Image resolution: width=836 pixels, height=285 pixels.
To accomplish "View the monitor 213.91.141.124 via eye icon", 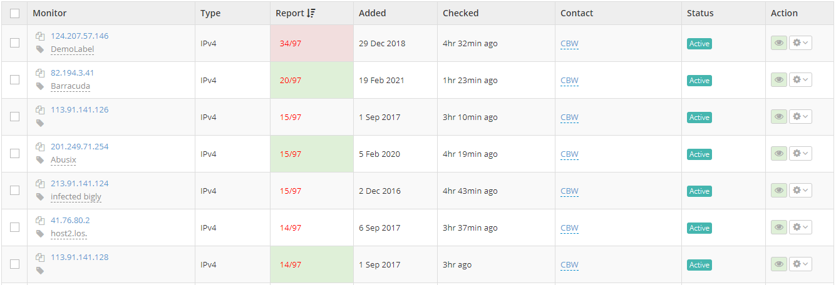I will 778,191.
